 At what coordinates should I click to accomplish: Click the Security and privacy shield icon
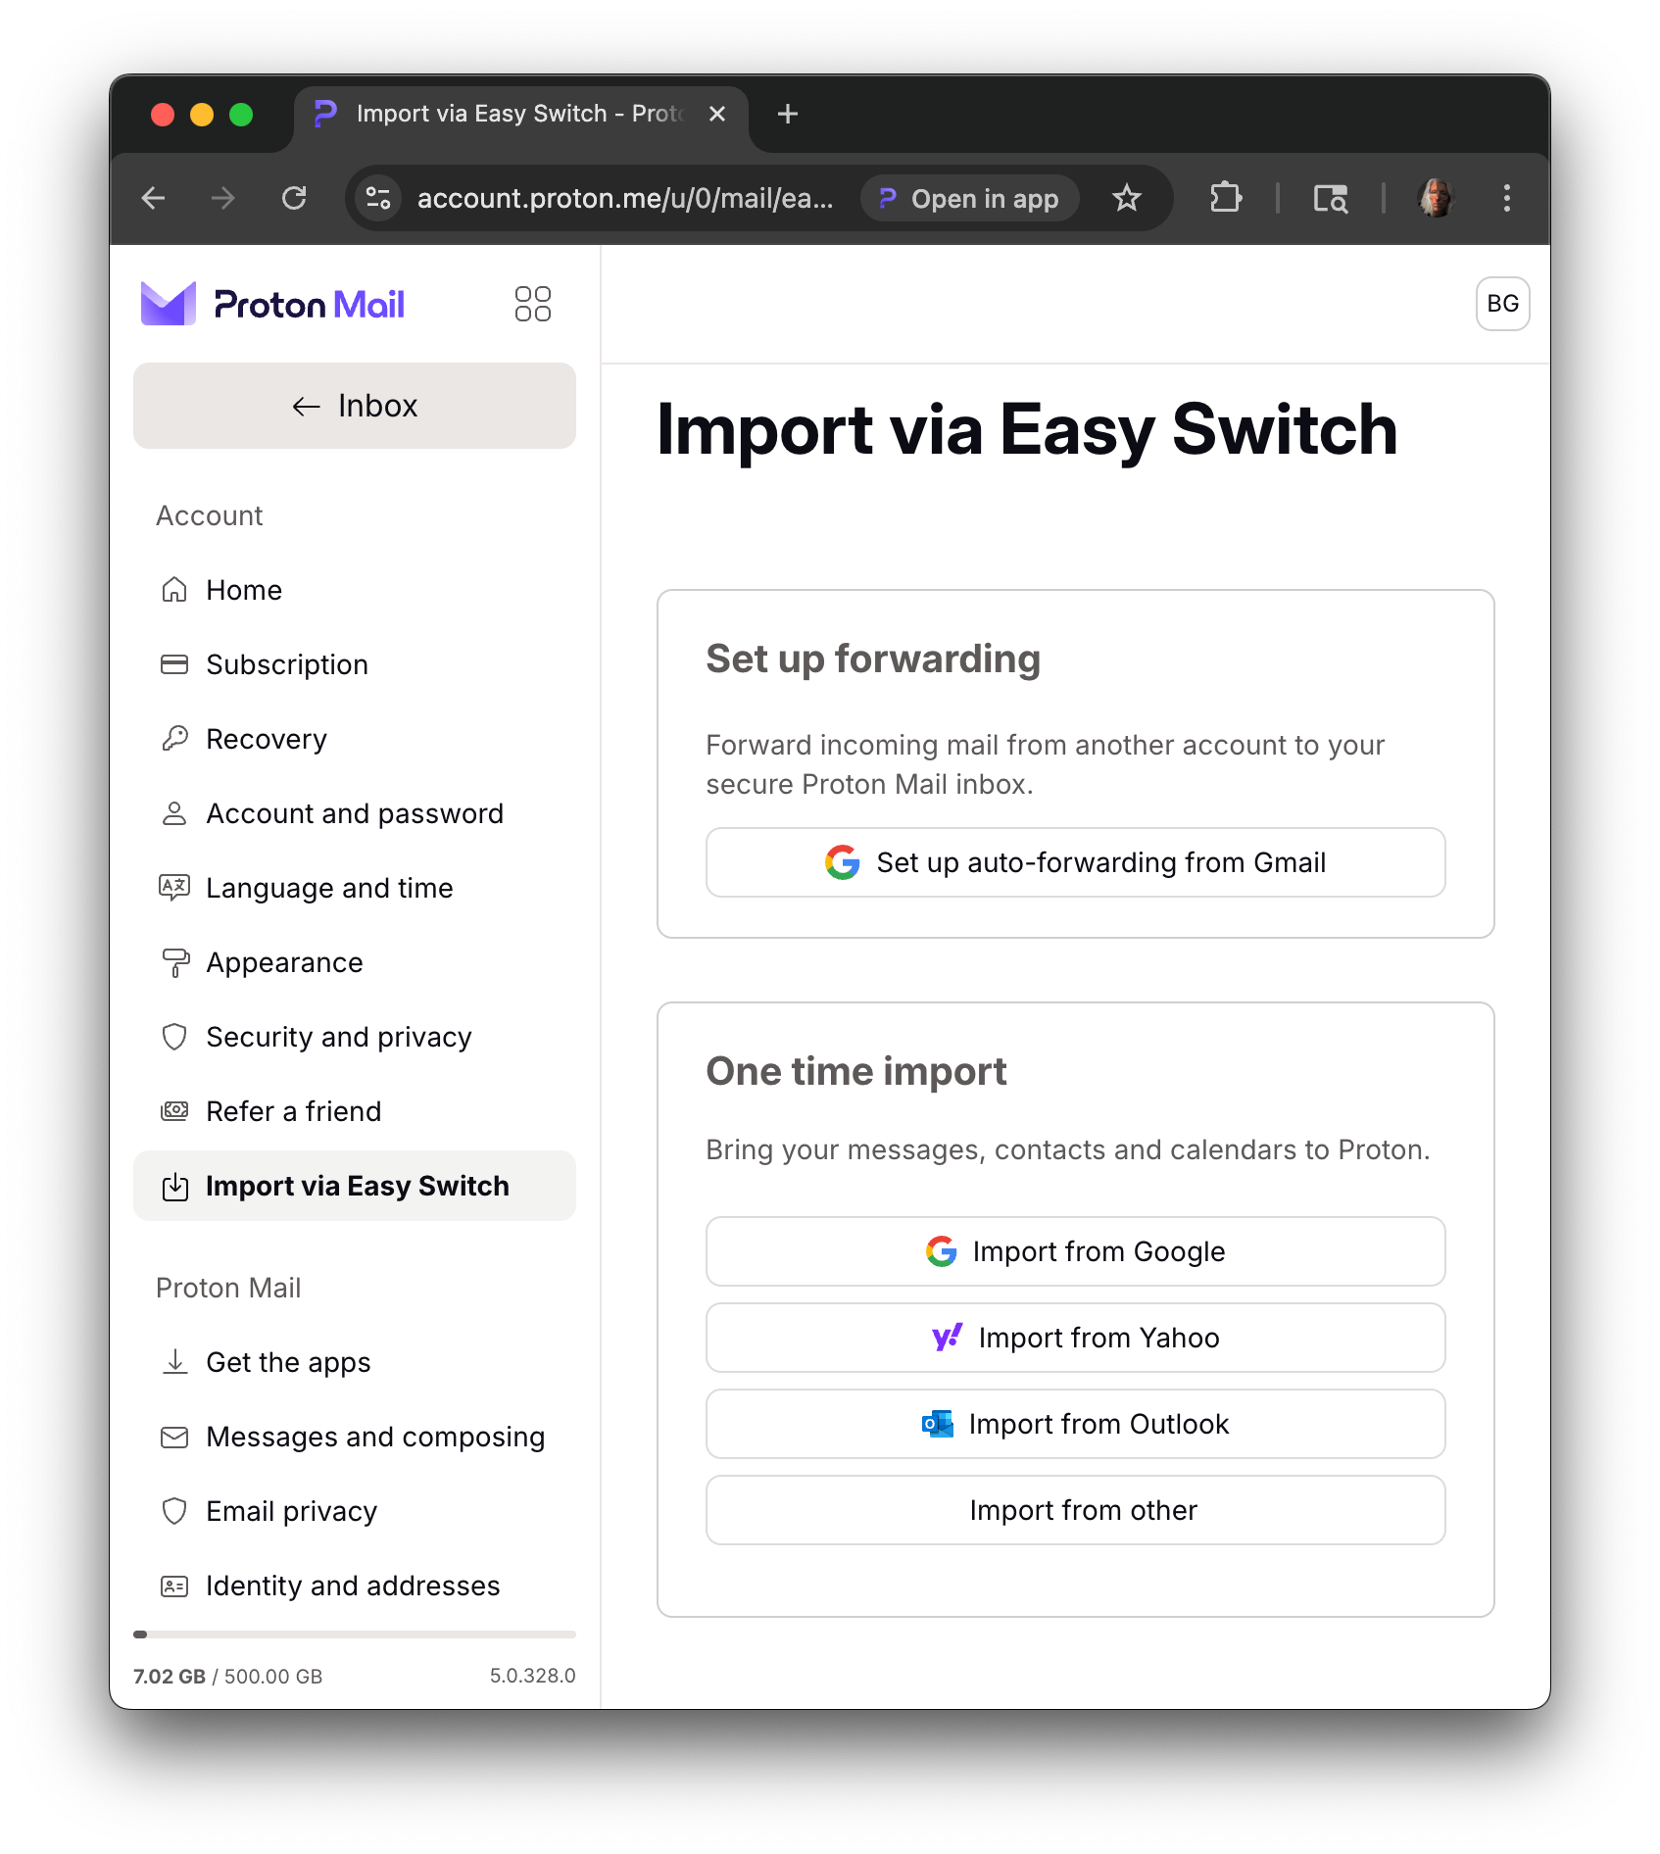pyautogui.click(x=174, y=1037)
